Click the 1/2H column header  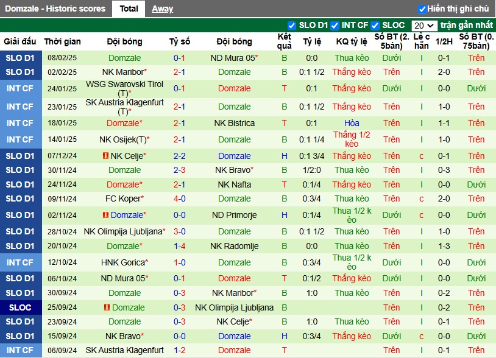point(444,41)
